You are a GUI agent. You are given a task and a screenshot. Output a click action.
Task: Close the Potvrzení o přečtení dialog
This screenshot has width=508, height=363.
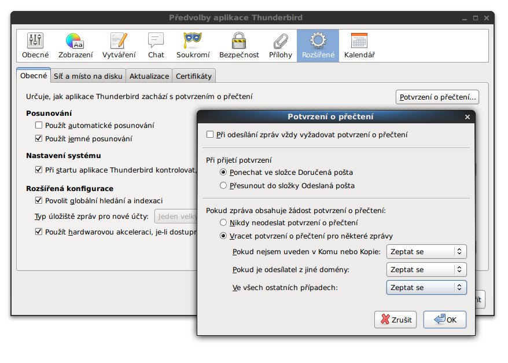tap(467, 117)
